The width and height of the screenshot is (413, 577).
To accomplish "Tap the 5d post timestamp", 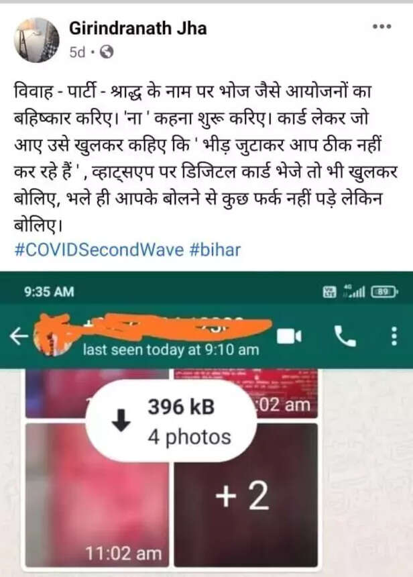I will (77, 52).
